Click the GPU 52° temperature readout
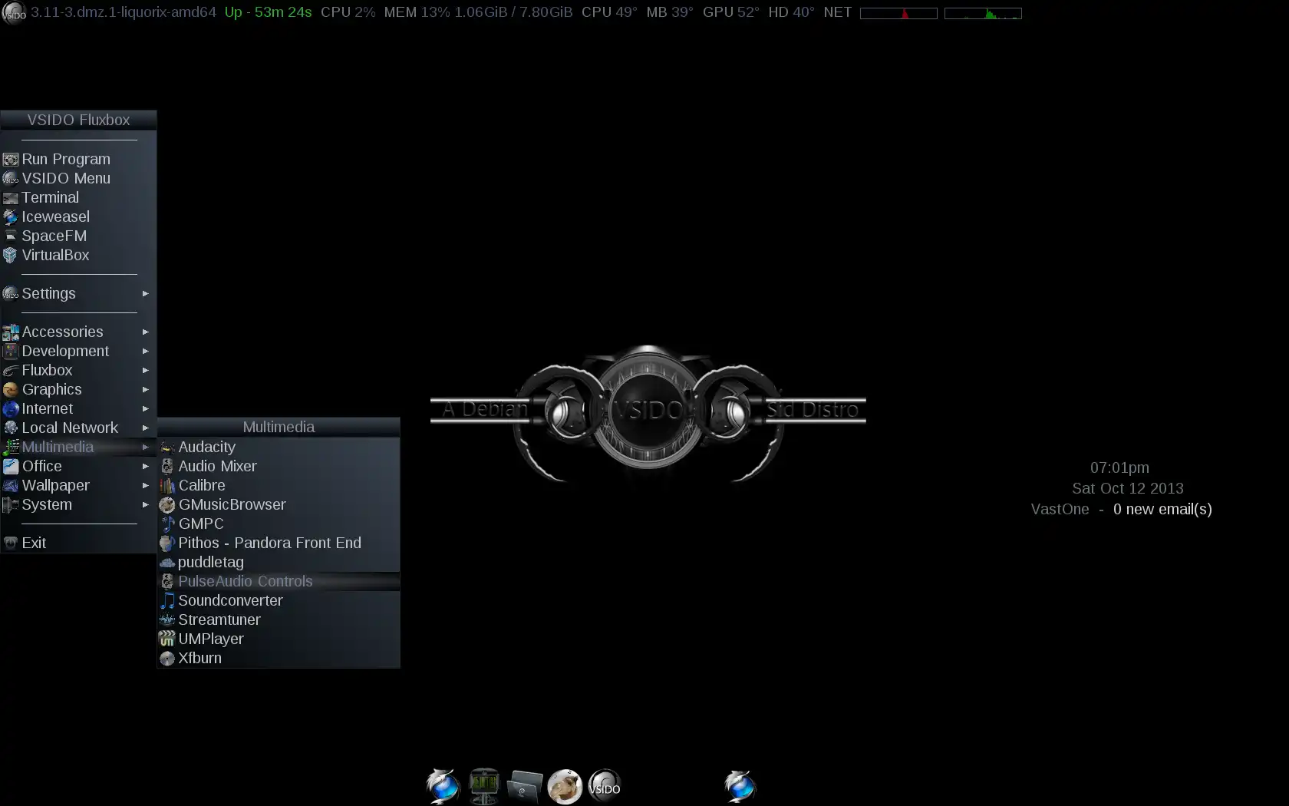1289x806 pixels. tap(731, 12)
